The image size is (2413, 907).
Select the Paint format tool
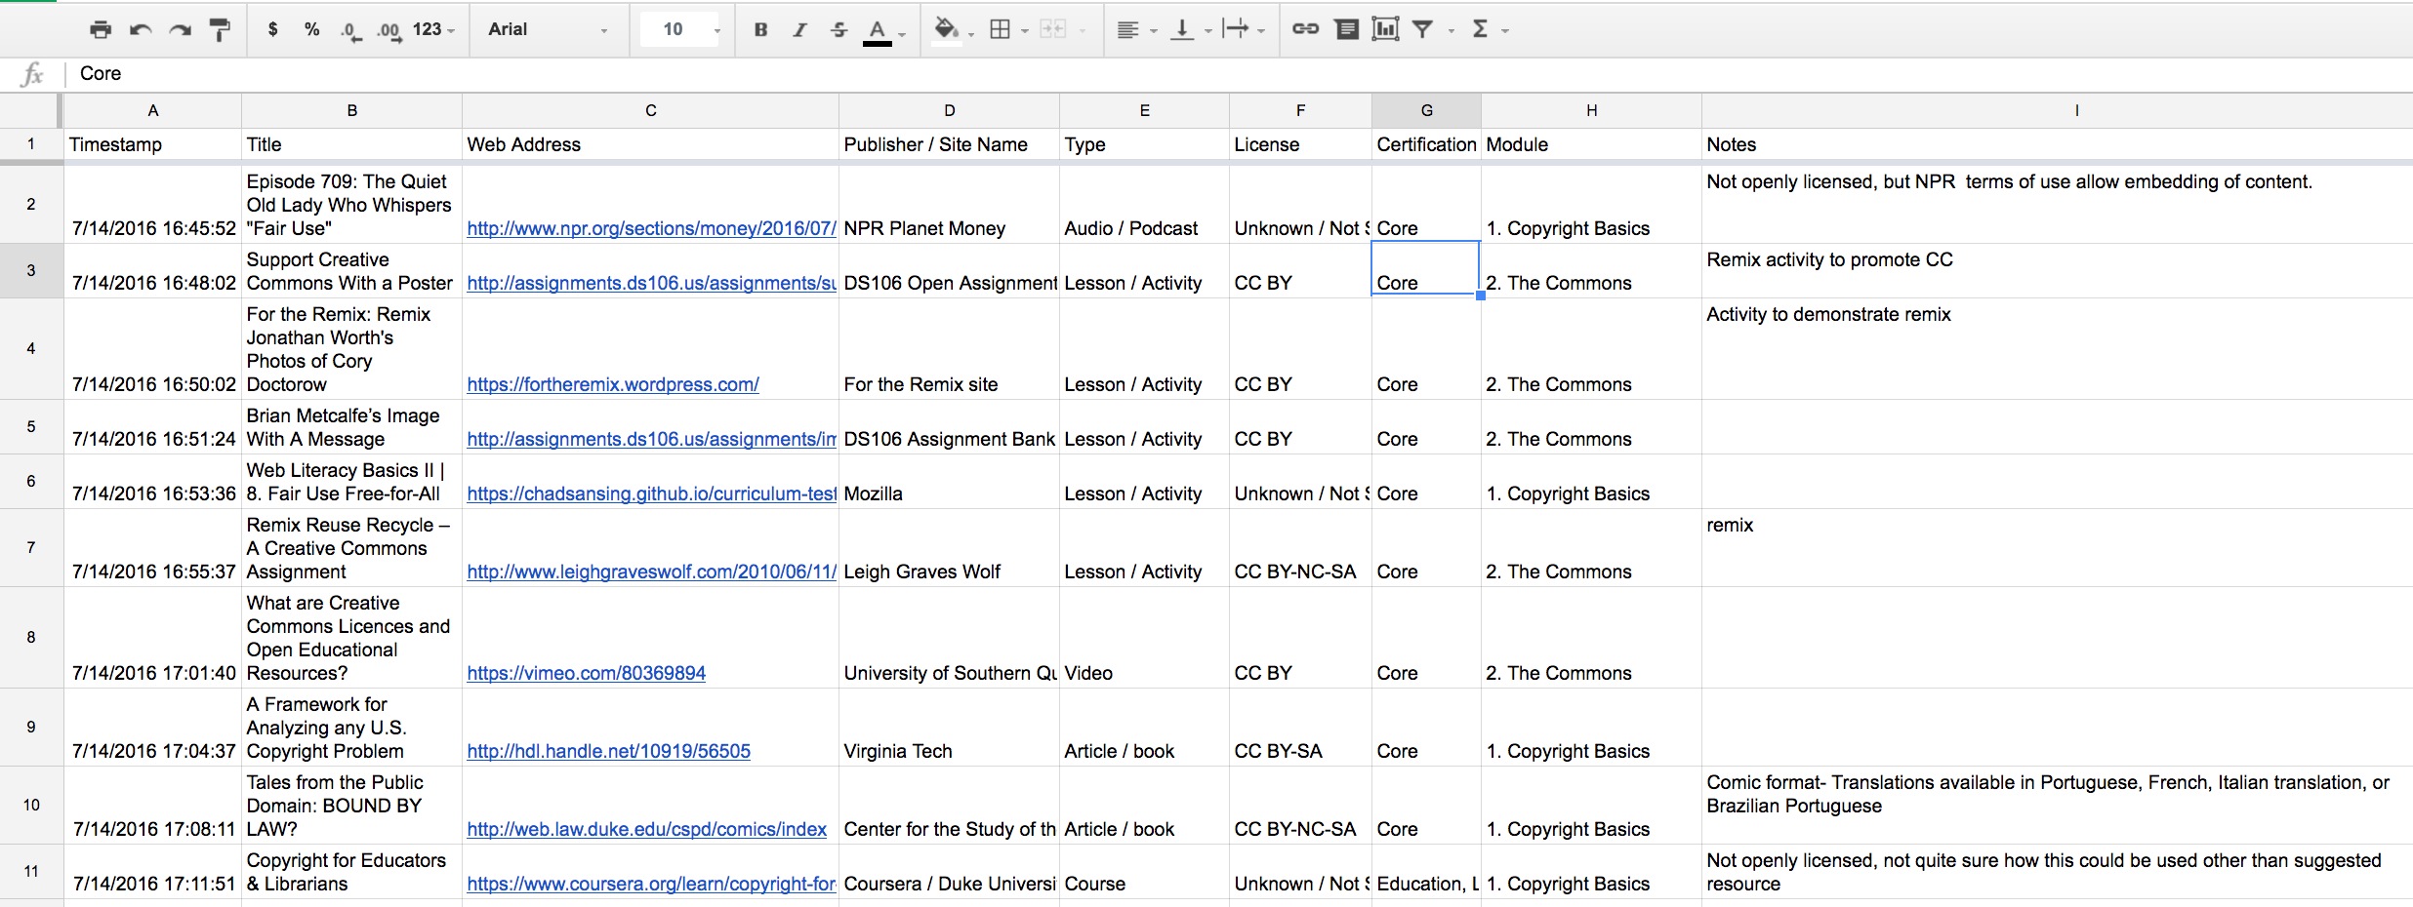[221, 30]
